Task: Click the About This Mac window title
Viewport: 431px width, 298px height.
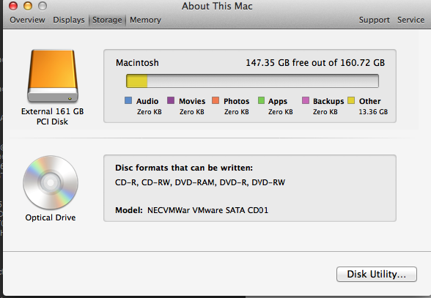Action: click(217, 6)
